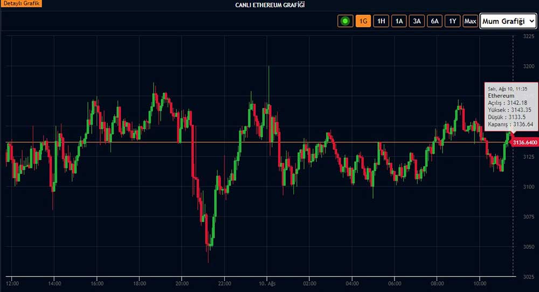This screenshot has height=292, width=539.
Task: Select the 3A time range
Action: point(417,22)
